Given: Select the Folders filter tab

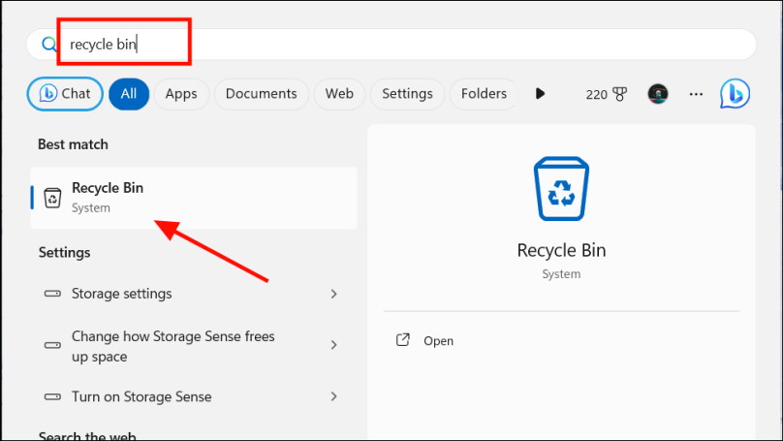Looking at the screenshot, I should click(484, 94).
